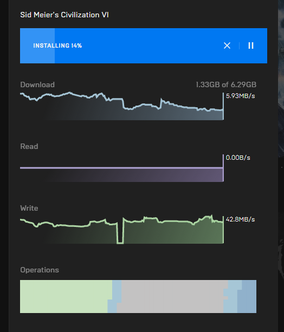Pause the Civilization VI installation
284x332 pixels.
click(x=251, y=45)
